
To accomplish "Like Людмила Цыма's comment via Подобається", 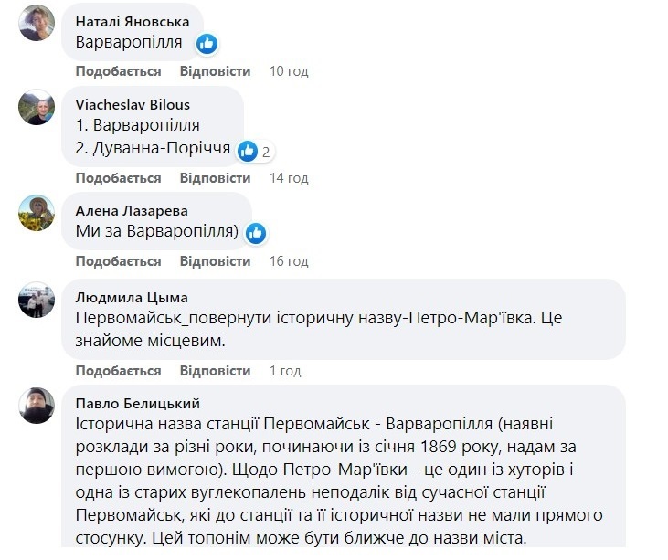I will click(118, 371).
